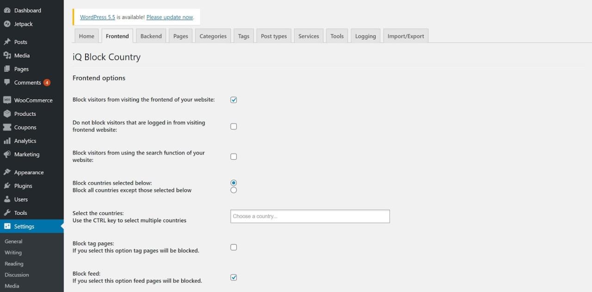Check Block visitors from using search function
Image resolution: width=592 pixels, height=292 pixels.
click(234, 156)
